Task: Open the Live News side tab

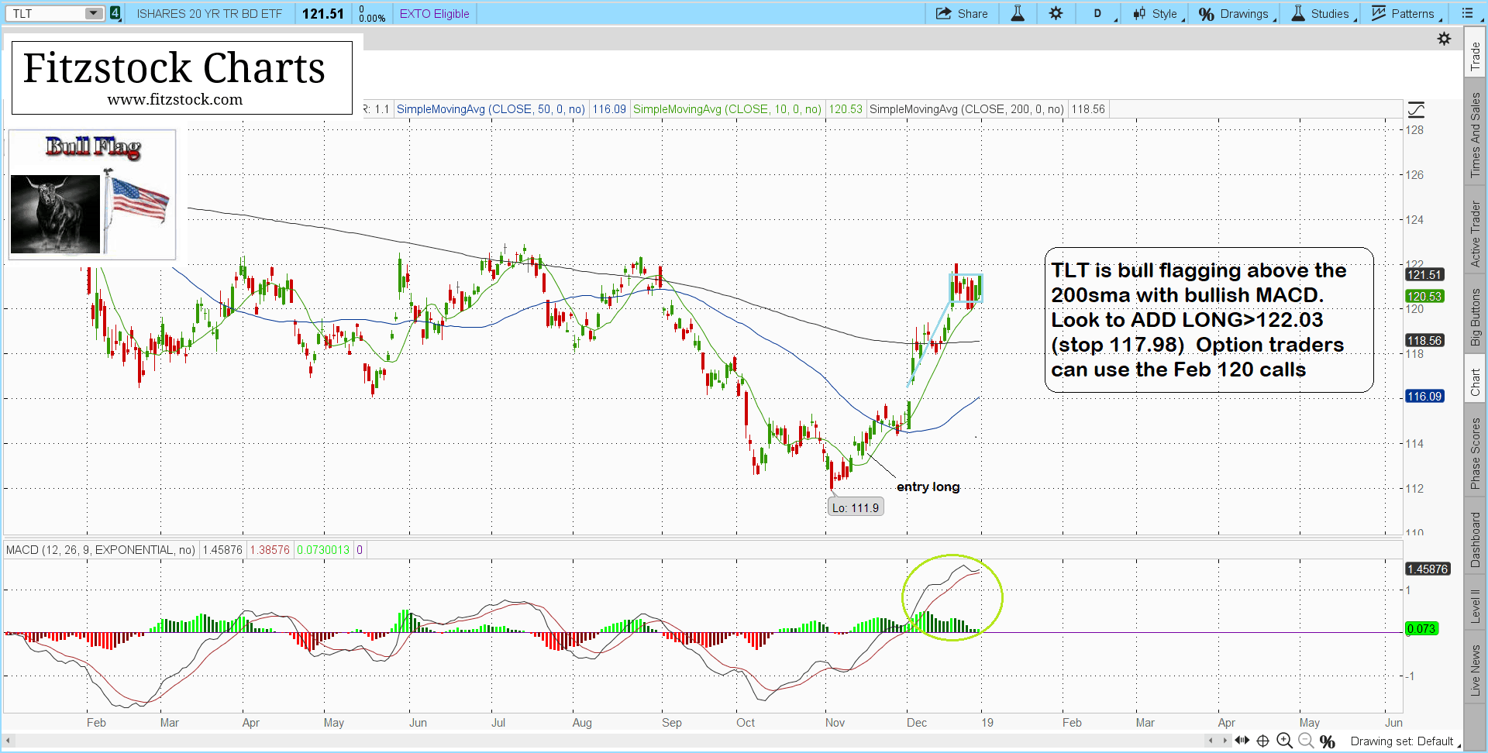Action: pyautogui.click(x=1476, y=669)
